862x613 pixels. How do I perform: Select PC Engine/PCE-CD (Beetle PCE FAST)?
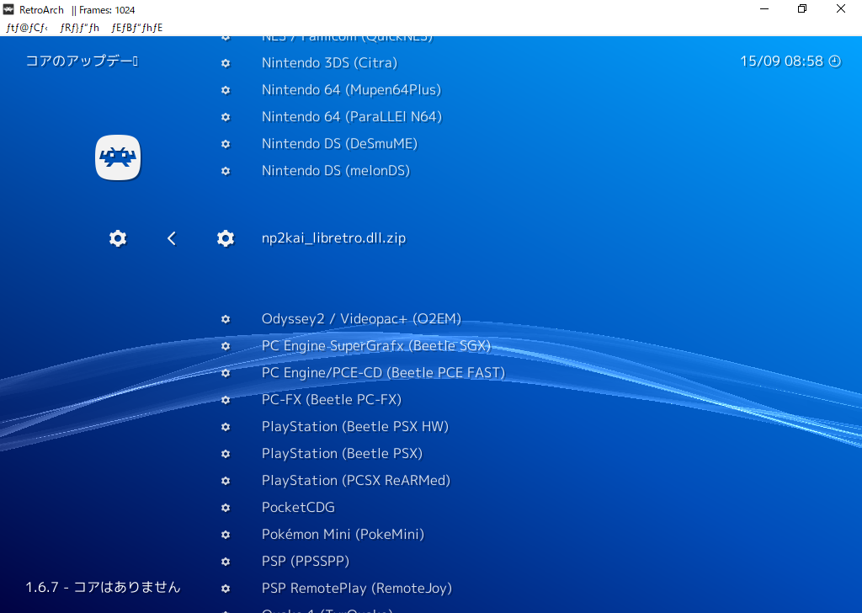click(x=383, y=373)
